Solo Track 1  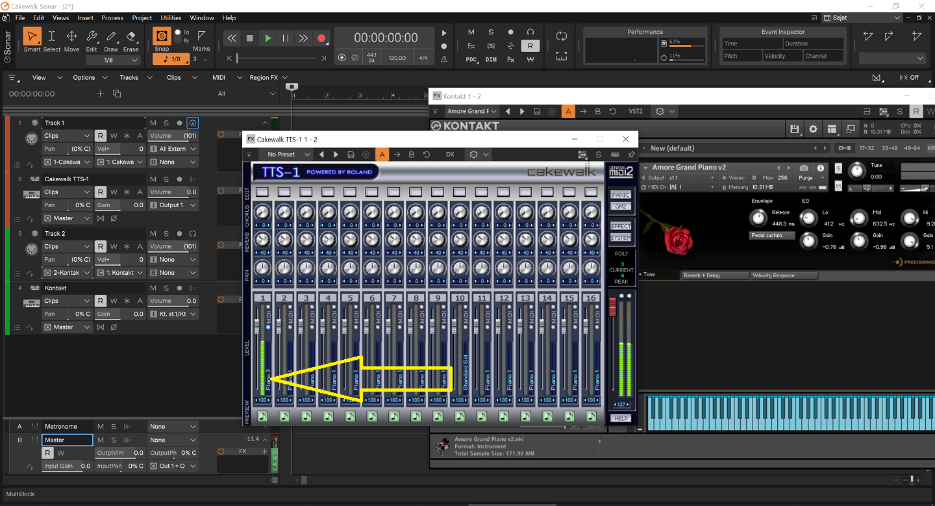click(166, 123)
